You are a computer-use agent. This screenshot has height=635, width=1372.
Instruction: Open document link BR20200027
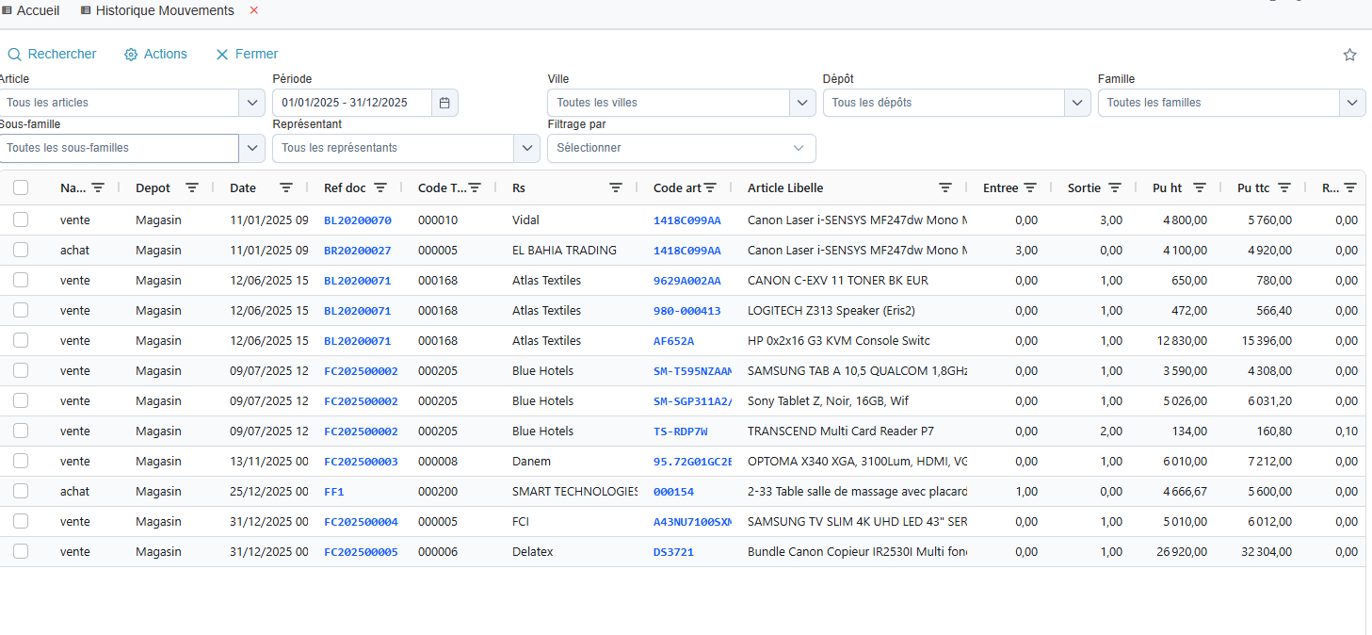357,251
